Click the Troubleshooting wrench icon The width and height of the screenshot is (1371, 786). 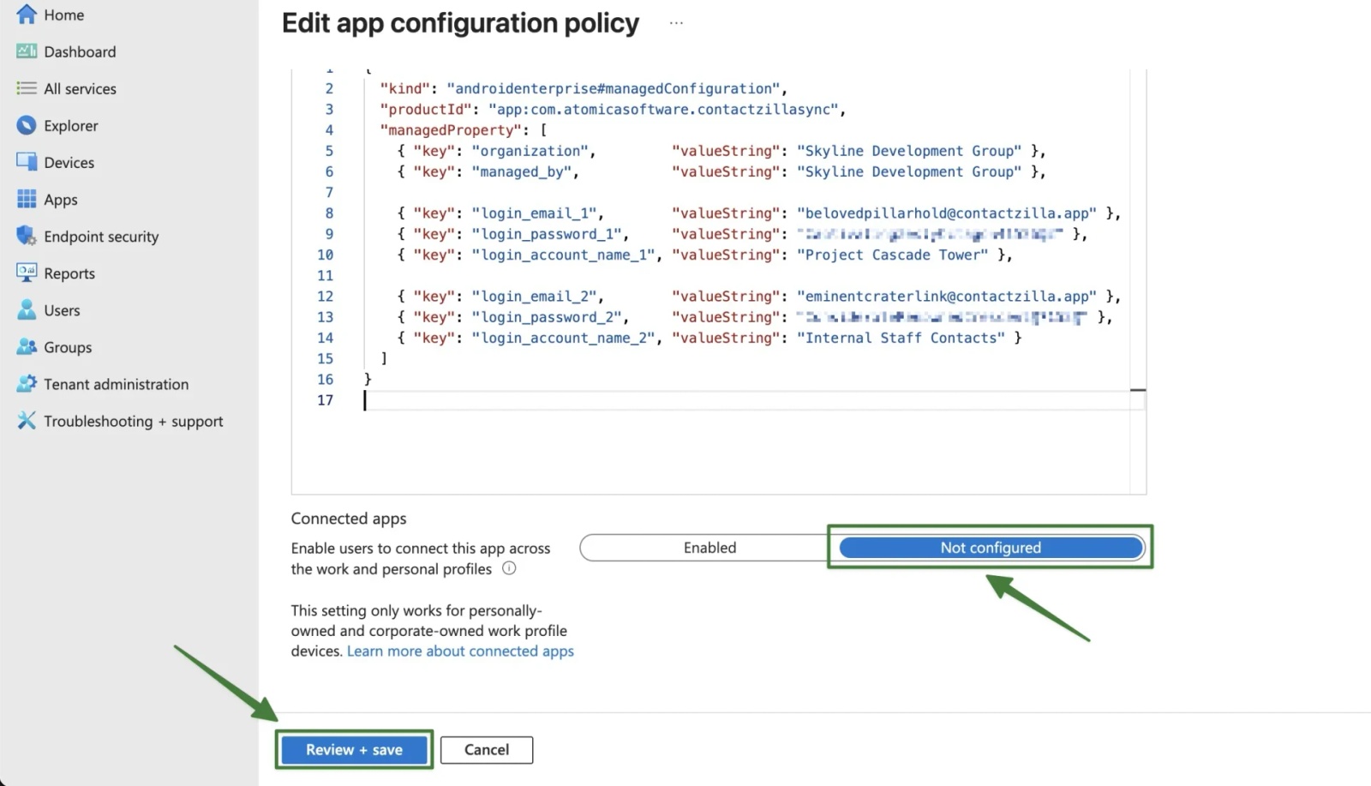click(x=27, y=420)
